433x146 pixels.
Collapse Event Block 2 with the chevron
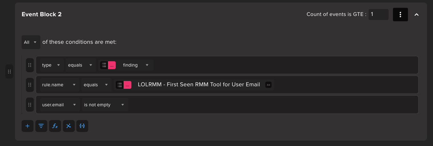(x=416, y=14)
